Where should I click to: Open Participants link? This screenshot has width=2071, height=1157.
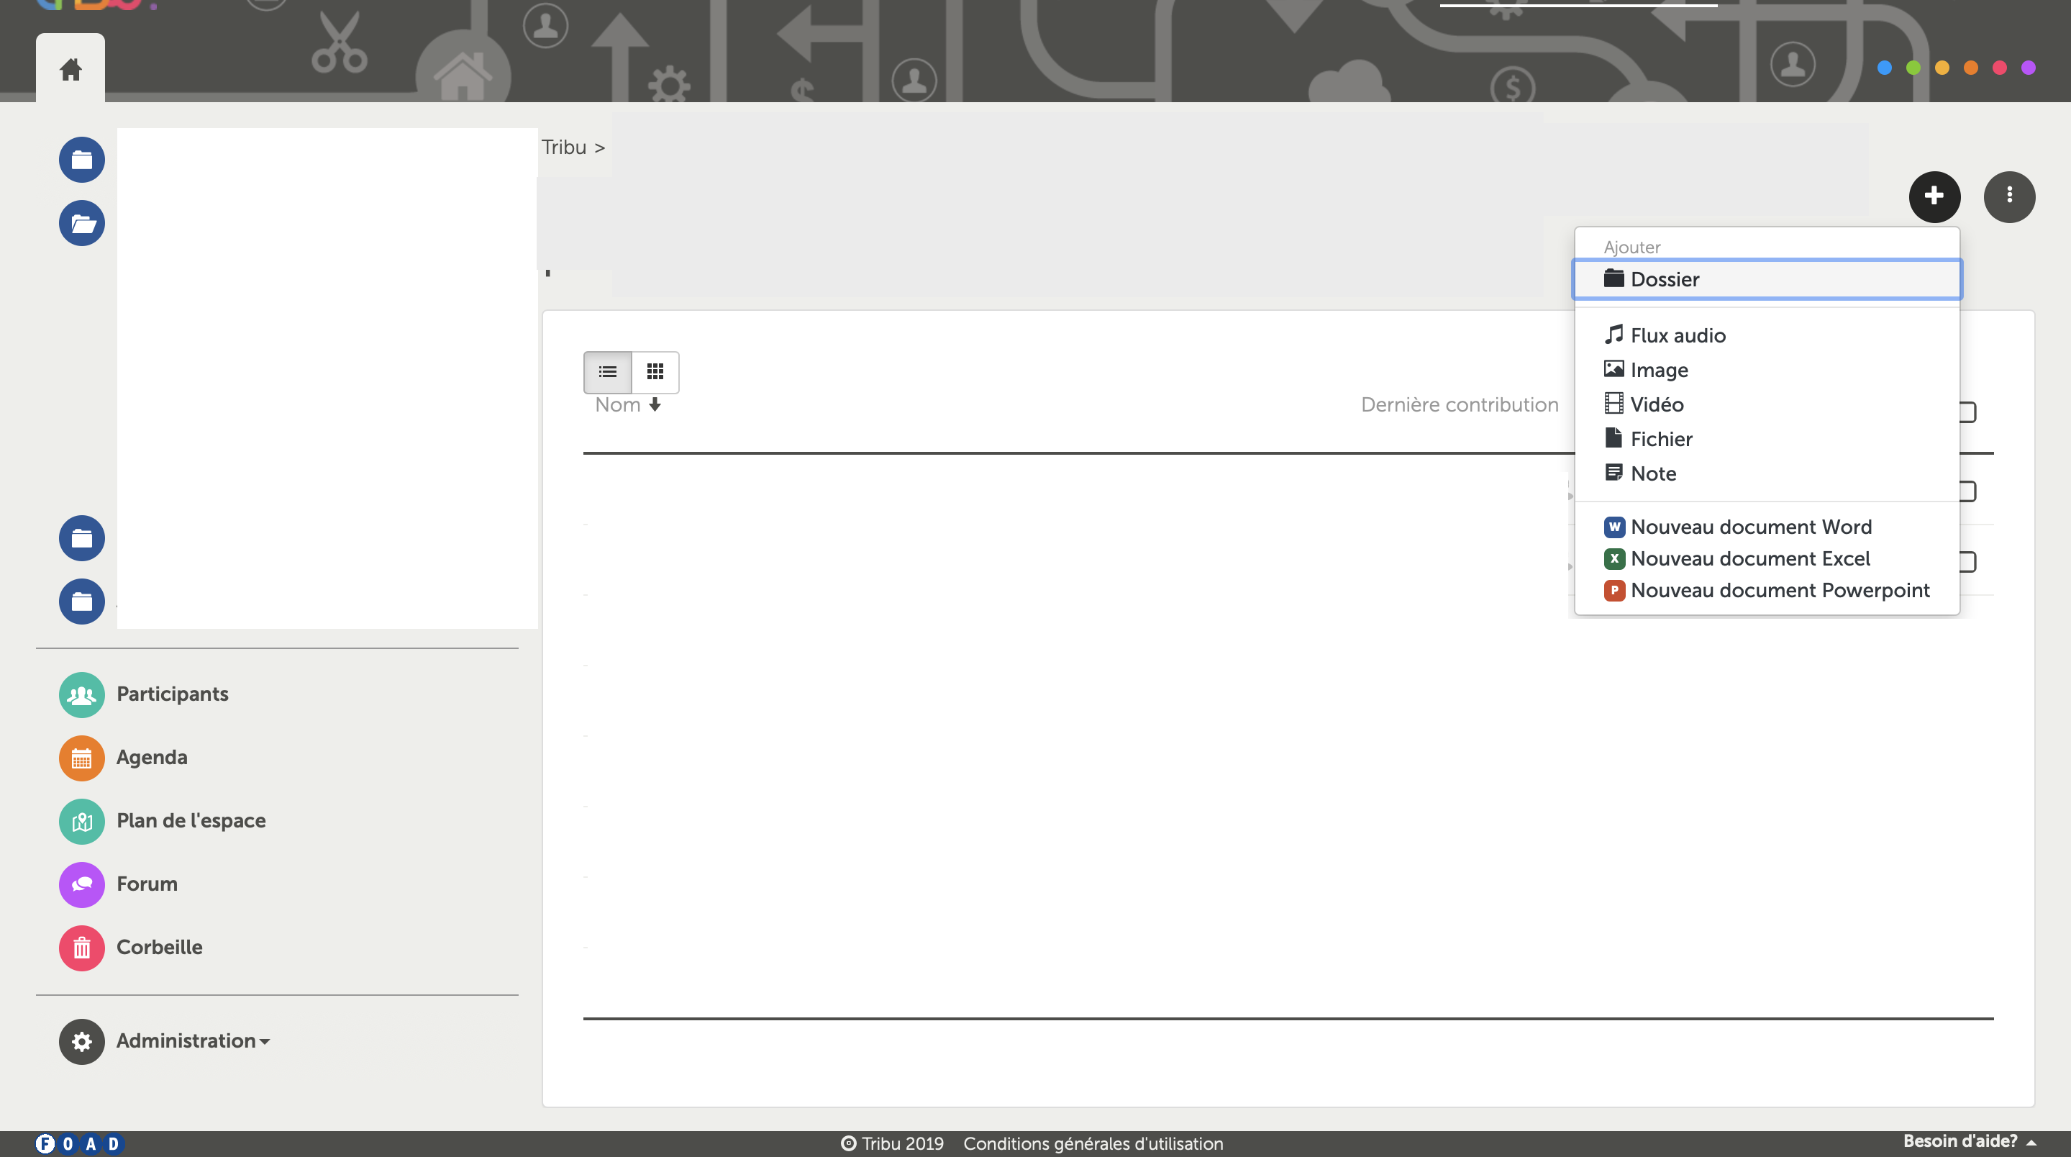point(172,694)
